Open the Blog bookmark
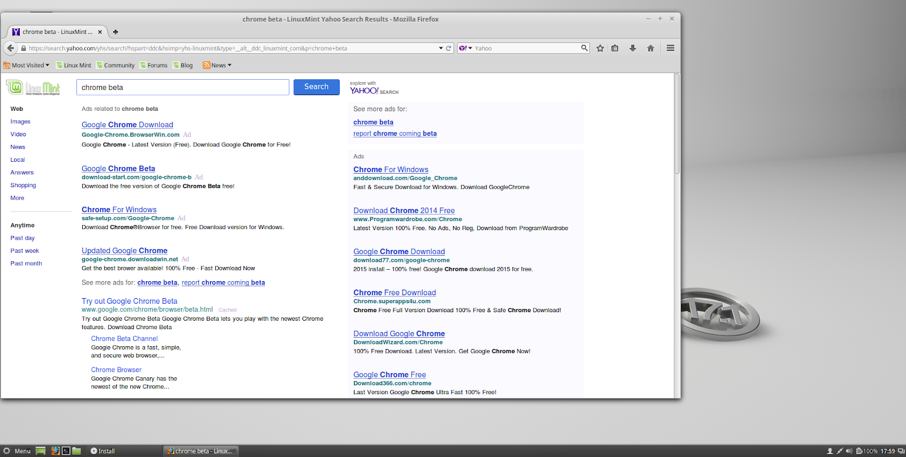The width and height of the screenshot is (906, 457). pos(183,65)
